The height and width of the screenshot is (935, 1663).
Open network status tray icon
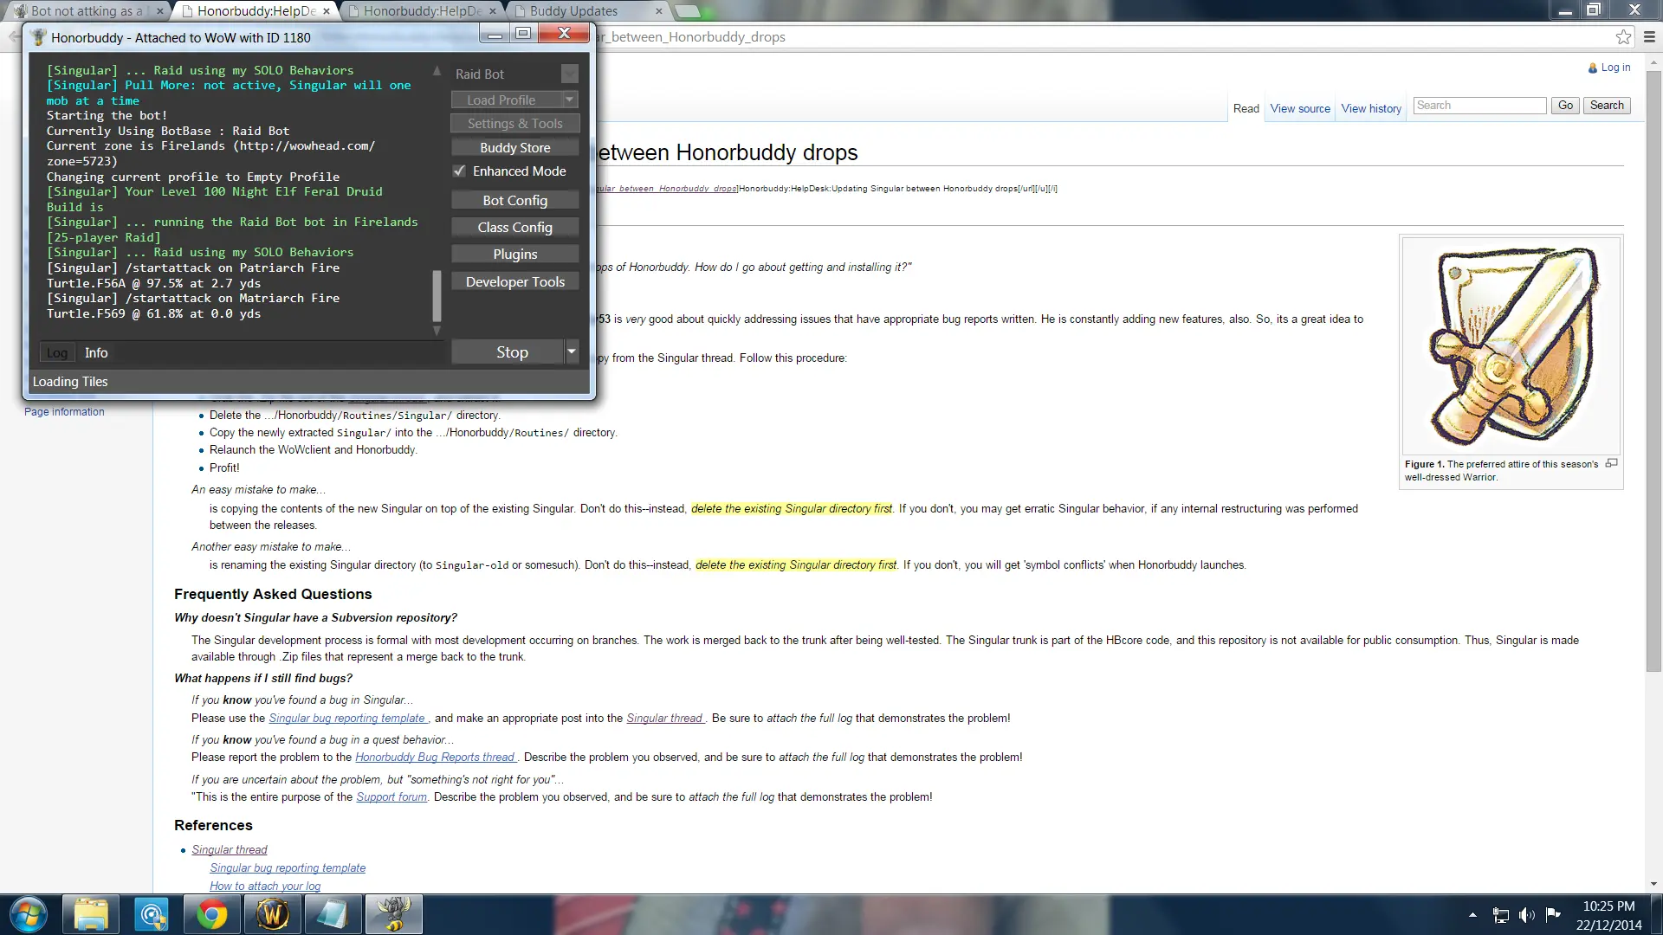1501,915
